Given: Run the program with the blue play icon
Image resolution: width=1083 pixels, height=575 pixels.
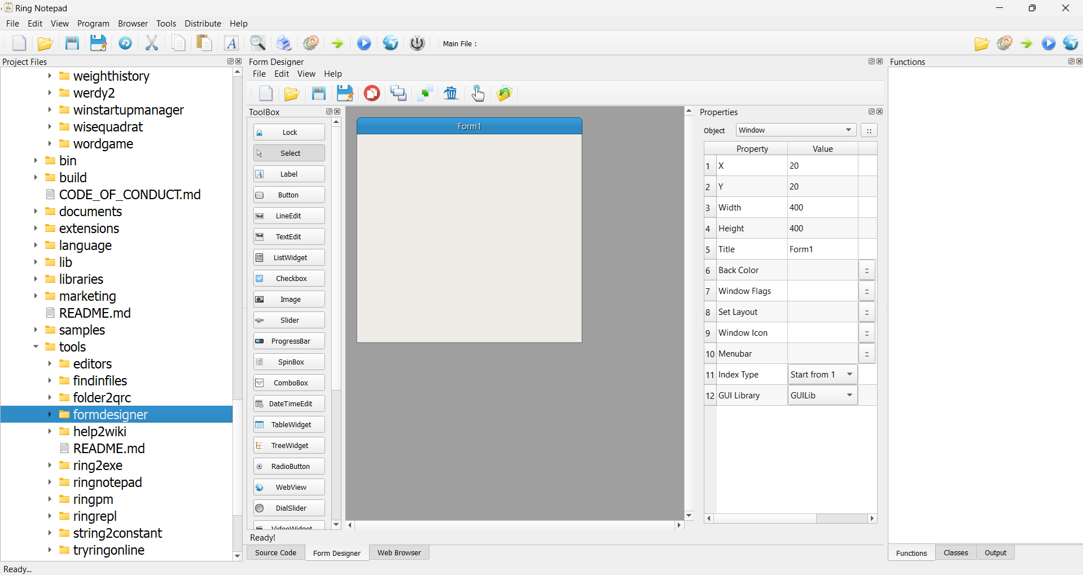Looking at the screenshot, I should 363,43.
